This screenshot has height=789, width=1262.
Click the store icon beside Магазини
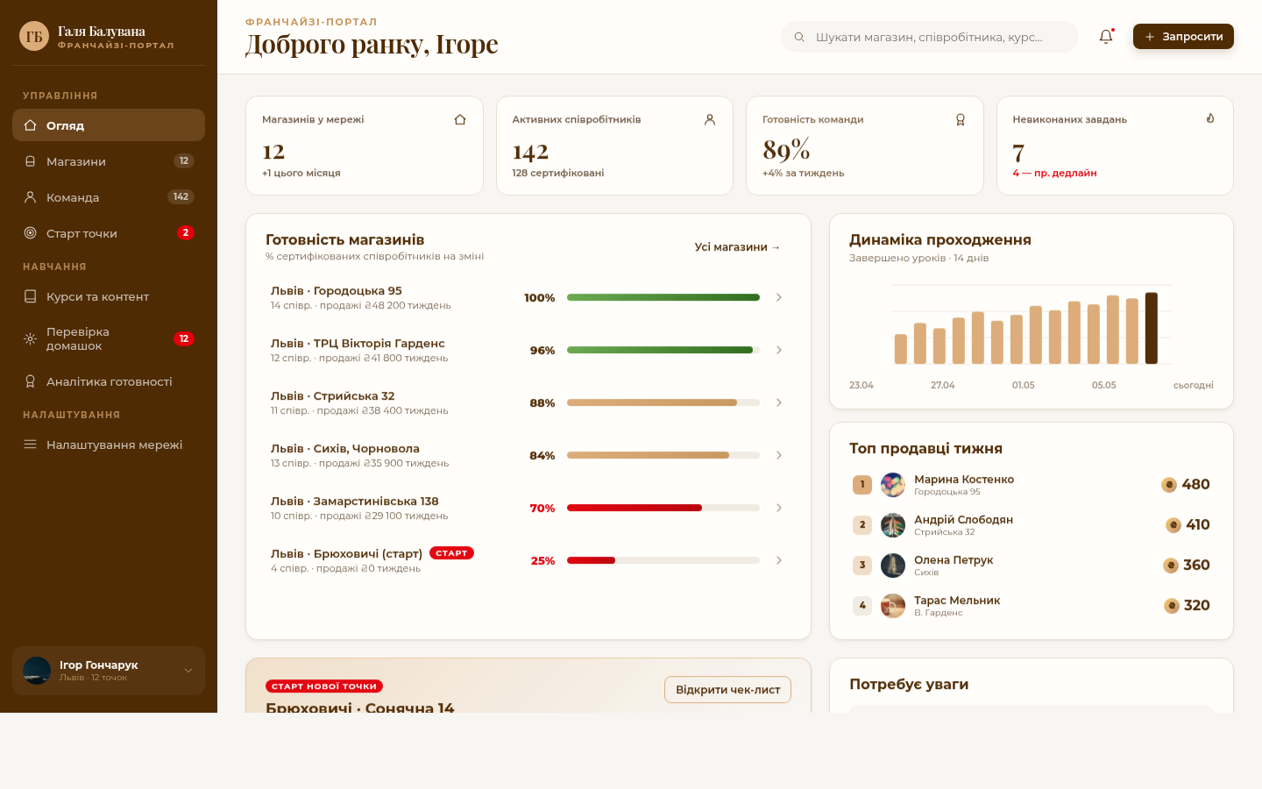coord(31,161)
